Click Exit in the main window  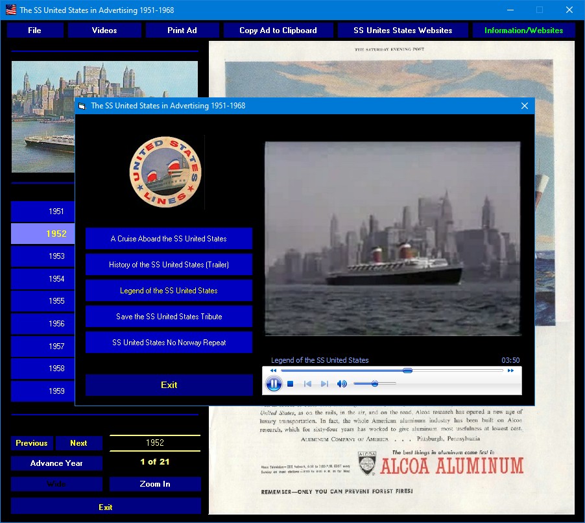(x=106, y=507)
